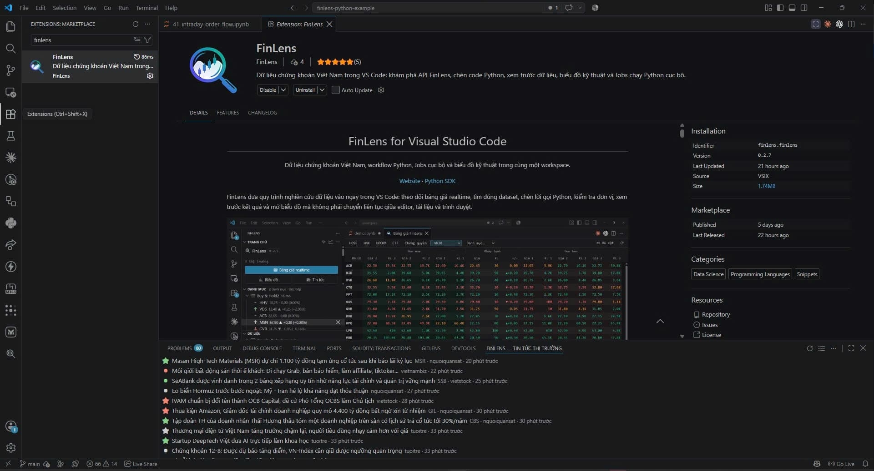
Task: Open the Website link
Action: (x=409, y=181)
